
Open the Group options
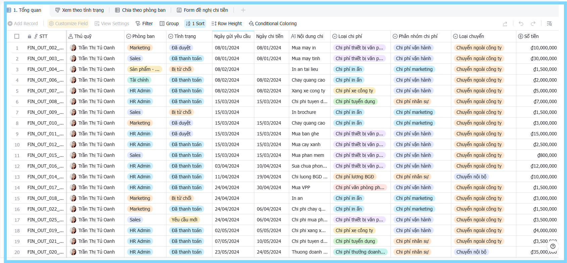click(169, 24)
